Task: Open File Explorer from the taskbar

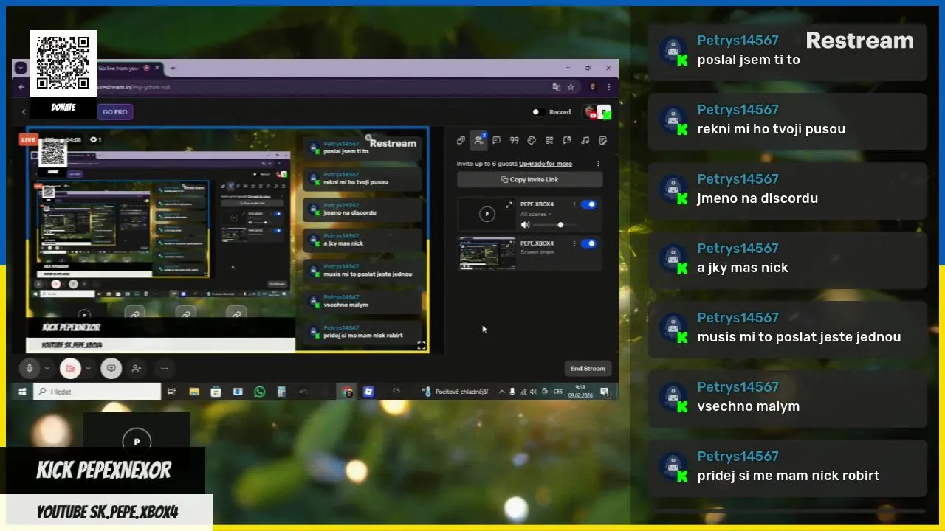Action: tap(193, 392)
